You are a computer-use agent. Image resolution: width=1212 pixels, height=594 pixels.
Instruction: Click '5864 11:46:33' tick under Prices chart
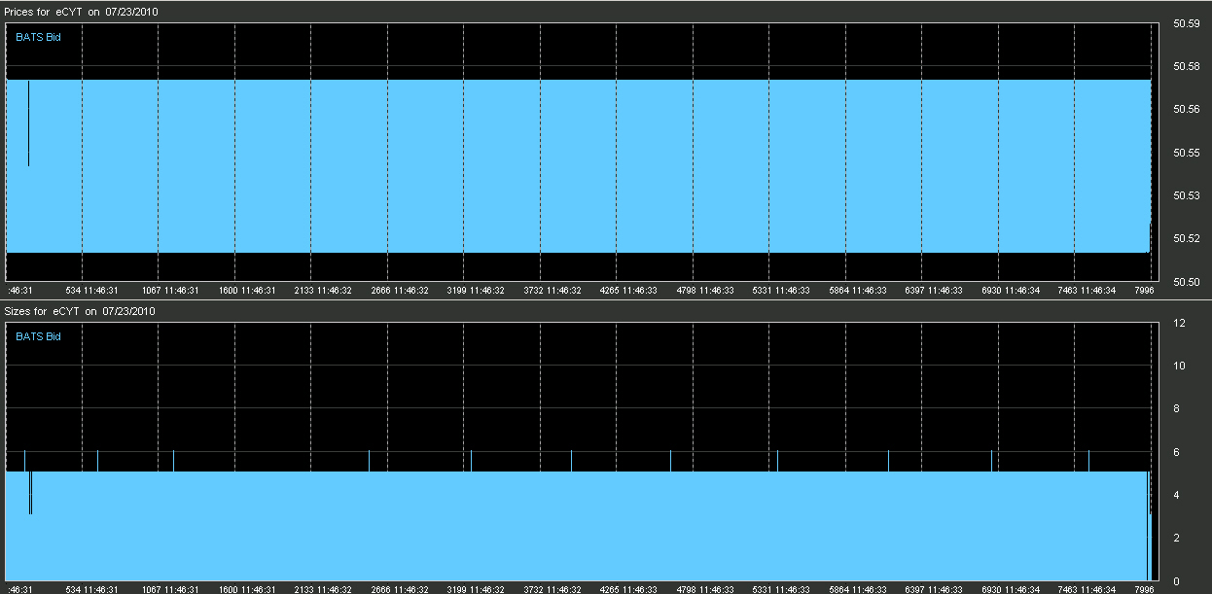pos(858,290)
